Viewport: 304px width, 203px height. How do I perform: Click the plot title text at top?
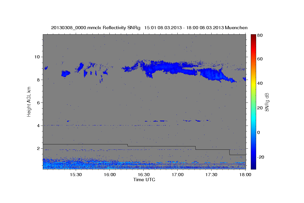click(149, 28)
